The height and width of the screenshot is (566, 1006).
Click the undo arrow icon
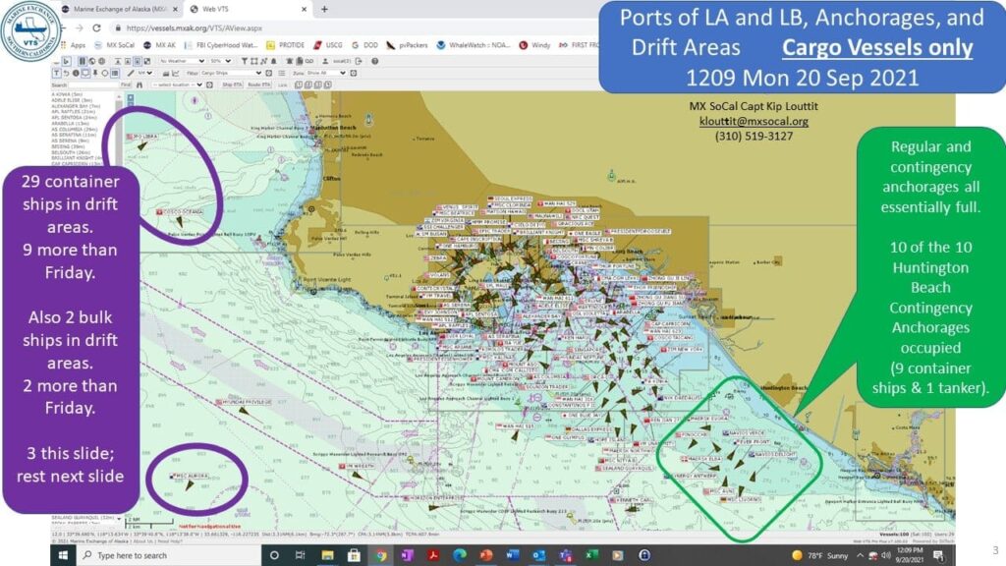pyautogui.click(x=66, y=73)
